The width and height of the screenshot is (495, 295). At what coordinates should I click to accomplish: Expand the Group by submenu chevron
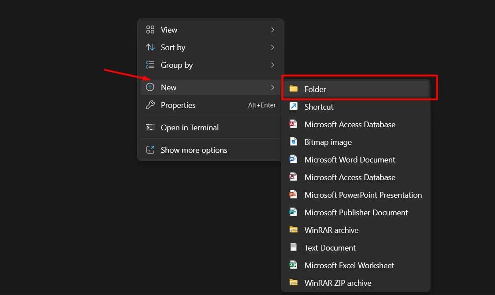pyautogui.click(x=272, y=65)
